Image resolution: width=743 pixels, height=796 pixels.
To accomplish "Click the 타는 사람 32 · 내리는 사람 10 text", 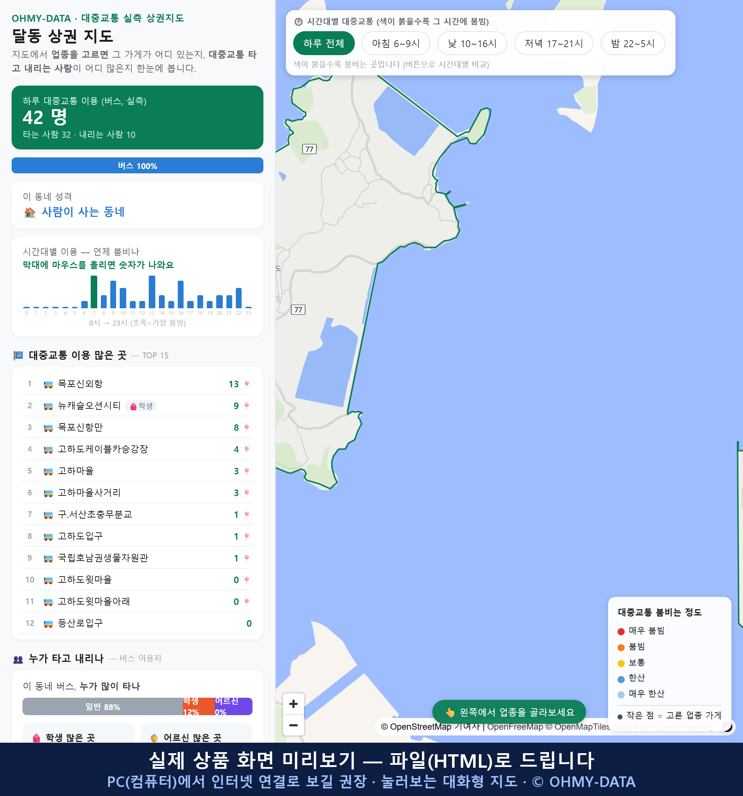I will click(79, 135).
